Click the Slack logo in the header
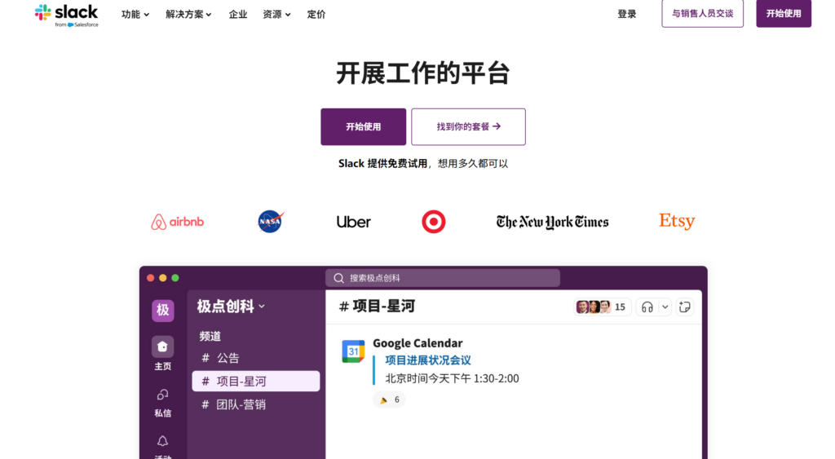Screen dimensions: 835x459 66,15
